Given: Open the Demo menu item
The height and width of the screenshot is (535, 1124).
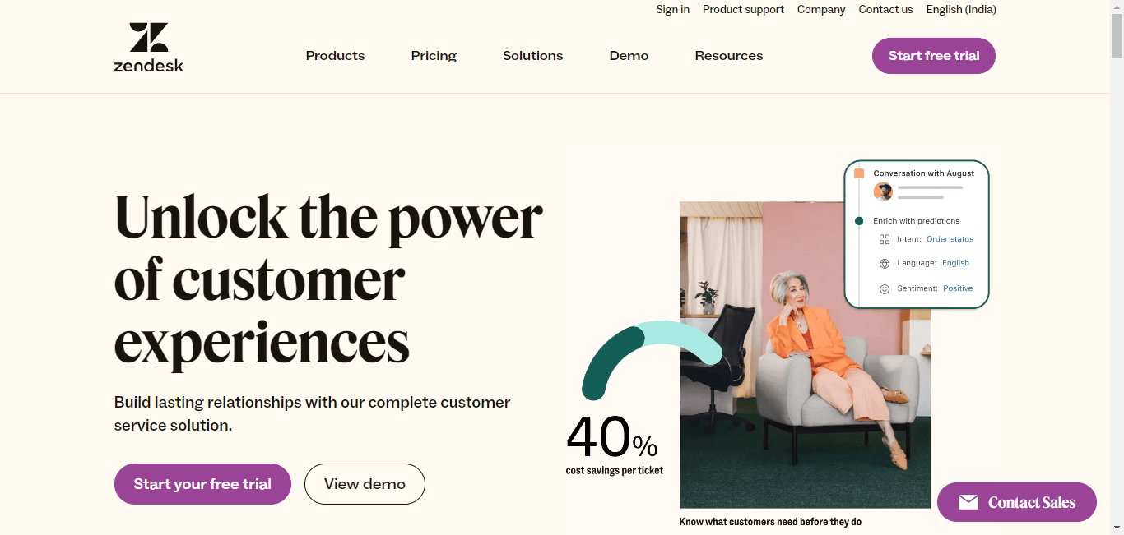Looking at the screenshot, I should click(x=629, y=55).
